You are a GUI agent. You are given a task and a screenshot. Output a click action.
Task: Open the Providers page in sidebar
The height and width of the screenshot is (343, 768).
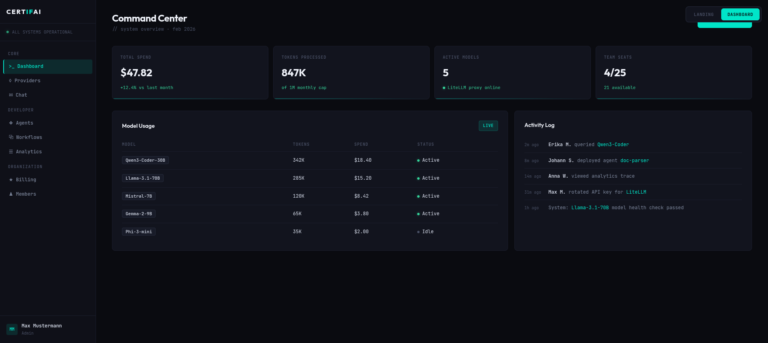27,81
